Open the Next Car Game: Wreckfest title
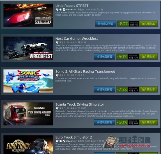Screen dimensions: 161x154 pyautogui.click(x=77, y=39)
